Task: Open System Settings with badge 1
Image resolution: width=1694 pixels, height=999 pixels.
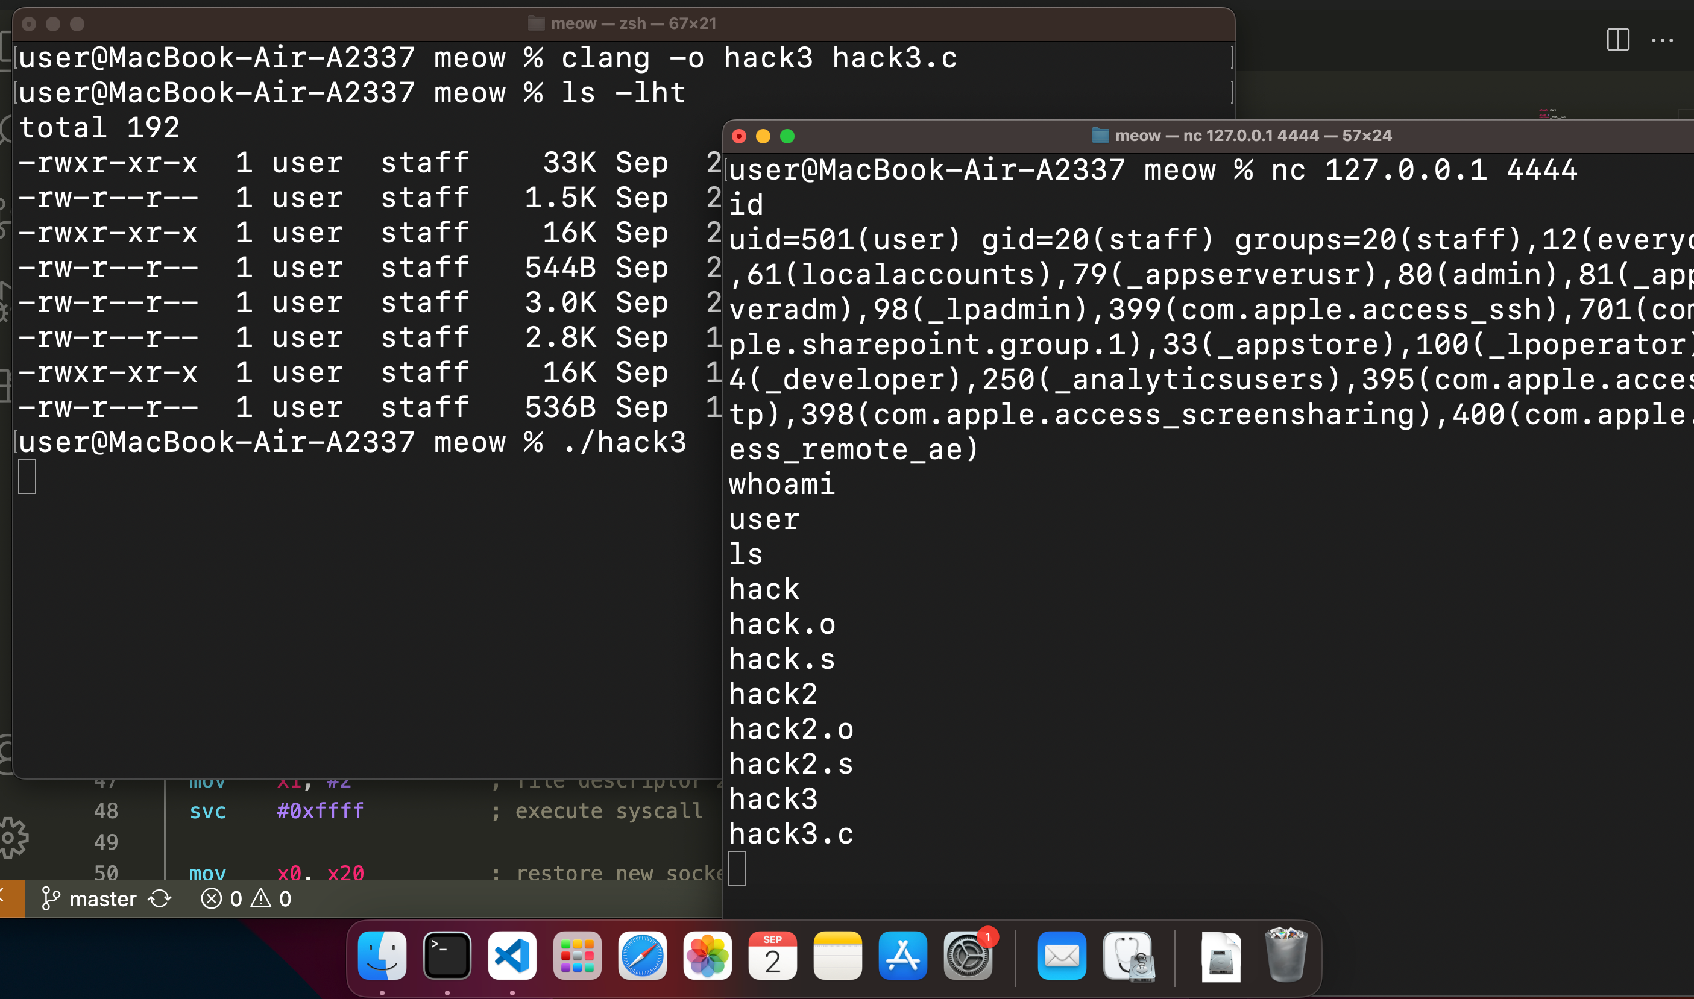Action: coord(968,955)
